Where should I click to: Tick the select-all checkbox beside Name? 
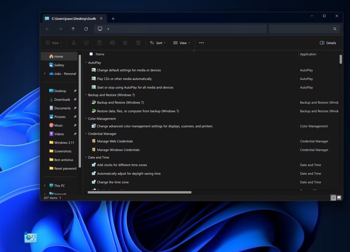(91, 54)
